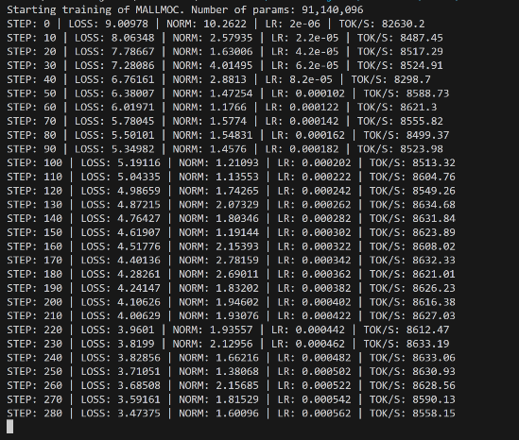Viewport: 519px width, 440px height.
Task: Click TOK/S value 8558.15
Action: point(434,414)
